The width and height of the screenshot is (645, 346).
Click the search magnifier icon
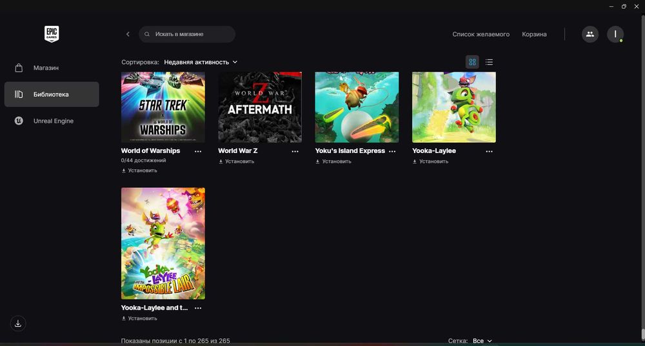coord(147,34)
